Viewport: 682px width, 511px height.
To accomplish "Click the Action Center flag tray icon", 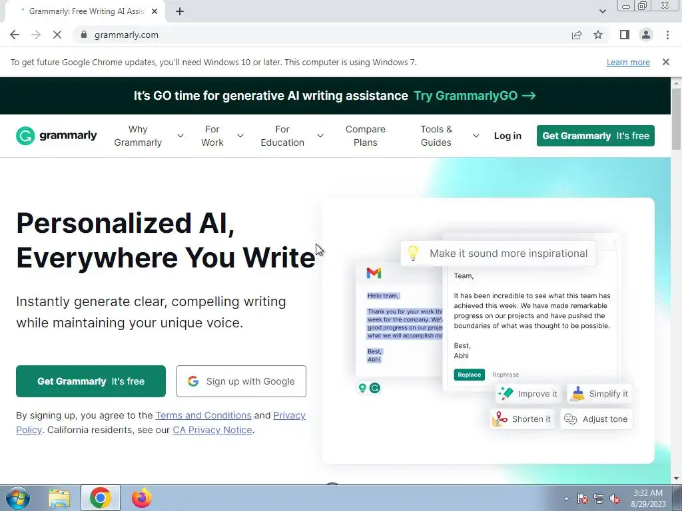I will 583,498.
